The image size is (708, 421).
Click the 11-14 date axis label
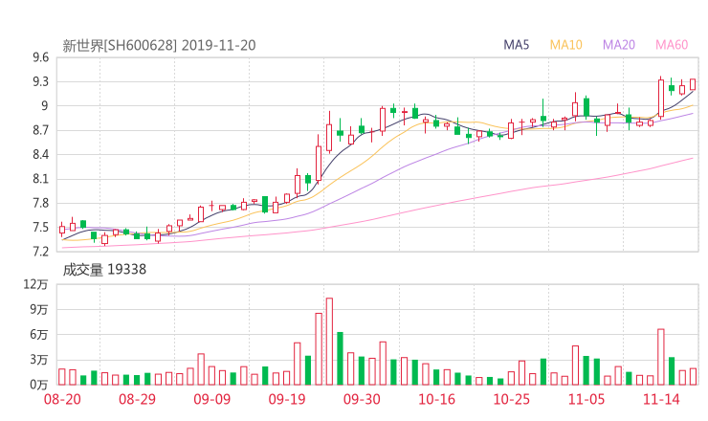click(661, 399)
